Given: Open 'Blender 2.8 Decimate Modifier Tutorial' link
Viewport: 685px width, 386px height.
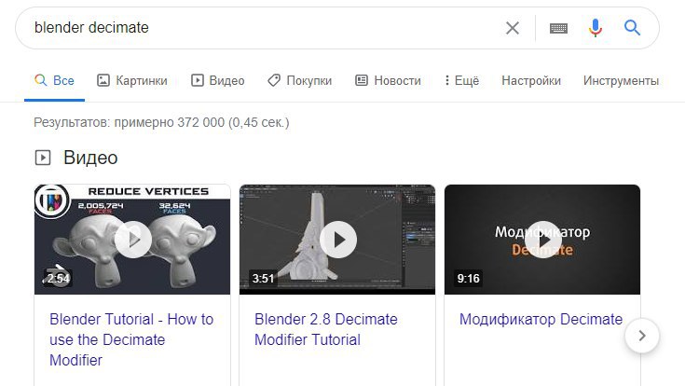Looking at the screenshot, I should click(326, 329).
